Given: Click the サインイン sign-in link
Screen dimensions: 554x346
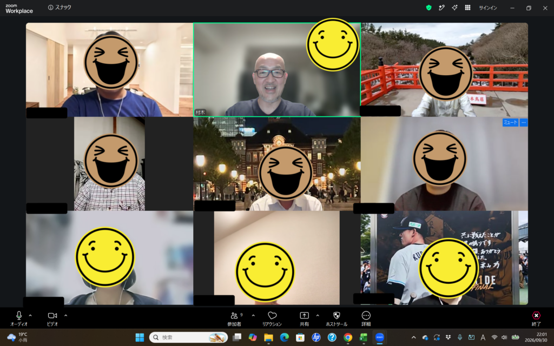Looking at the screenshot, I should coord(488,8).
